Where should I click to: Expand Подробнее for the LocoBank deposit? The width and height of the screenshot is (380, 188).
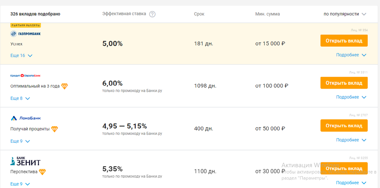click(x=351, y=140)
